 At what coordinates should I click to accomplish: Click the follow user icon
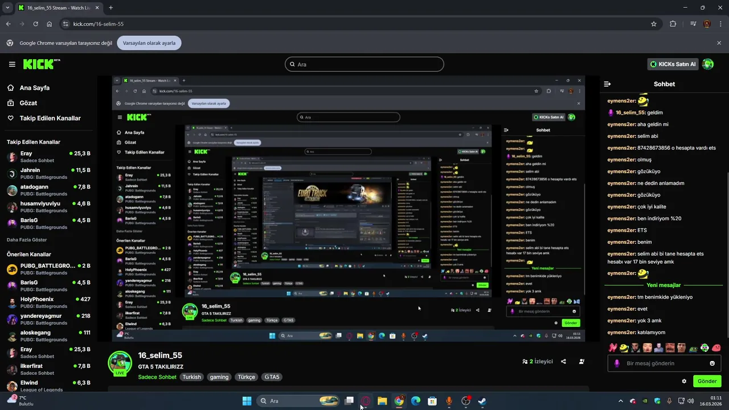tap(581, 362)
